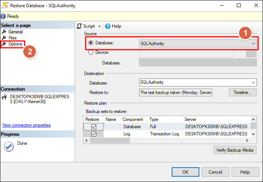Click the Server column header
263x182 pixels.
(216, 119)
